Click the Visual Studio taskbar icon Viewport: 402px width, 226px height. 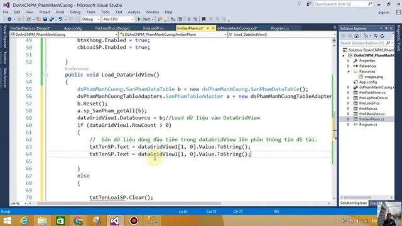click(115, 220)
